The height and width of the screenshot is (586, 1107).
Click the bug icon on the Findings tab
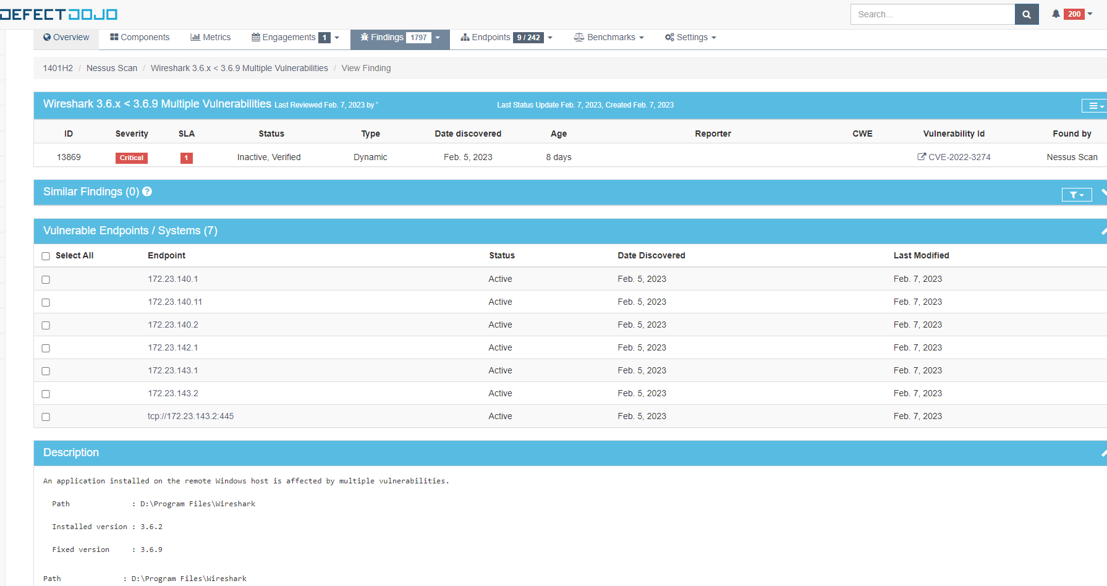pyautogui.click(x=365, y=37)
